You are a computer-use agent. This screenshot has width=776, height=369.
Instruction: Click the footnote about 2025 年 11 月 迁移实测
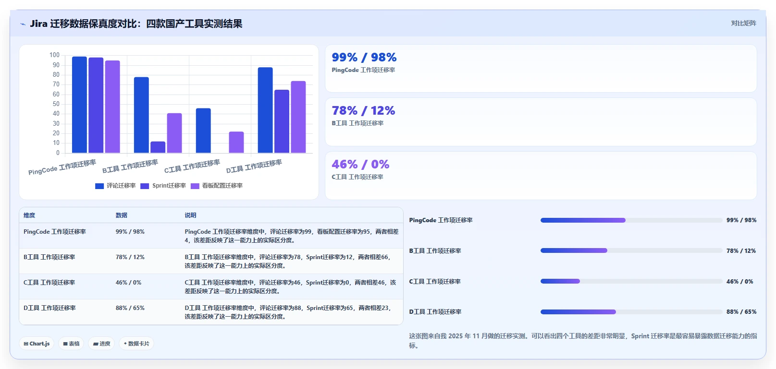click(x=583, y=341)
